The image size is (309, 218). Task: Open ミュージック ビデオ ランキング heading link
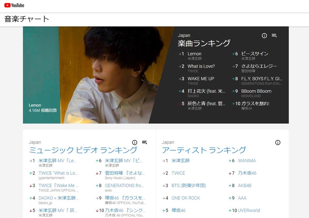point(83,150)
